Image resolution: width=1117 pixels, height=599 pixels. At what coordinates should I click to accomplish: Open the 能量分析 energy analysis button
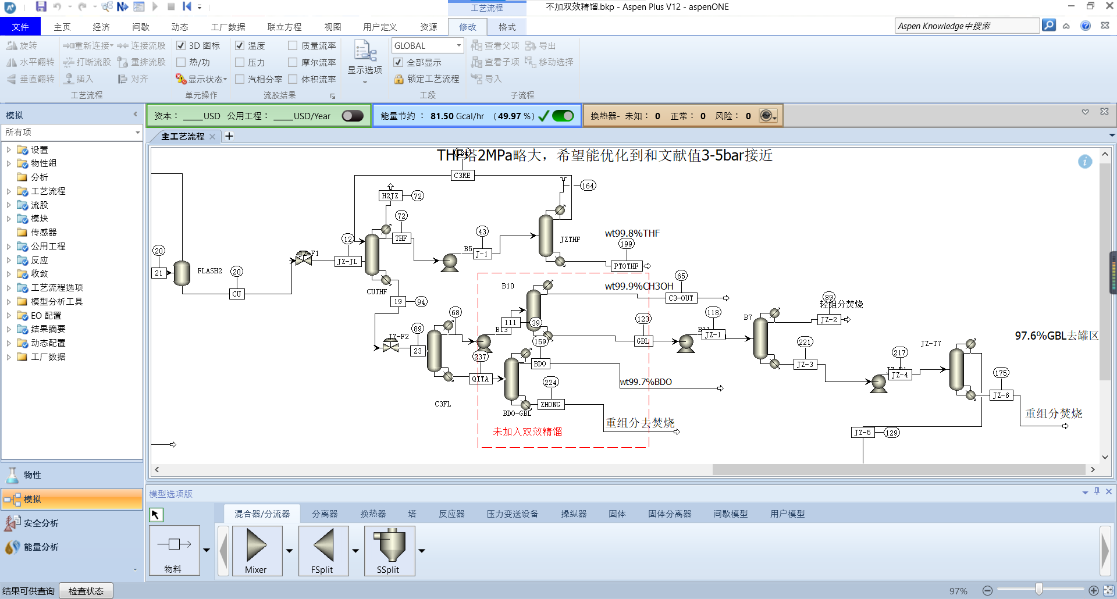(x=72, y=547)
